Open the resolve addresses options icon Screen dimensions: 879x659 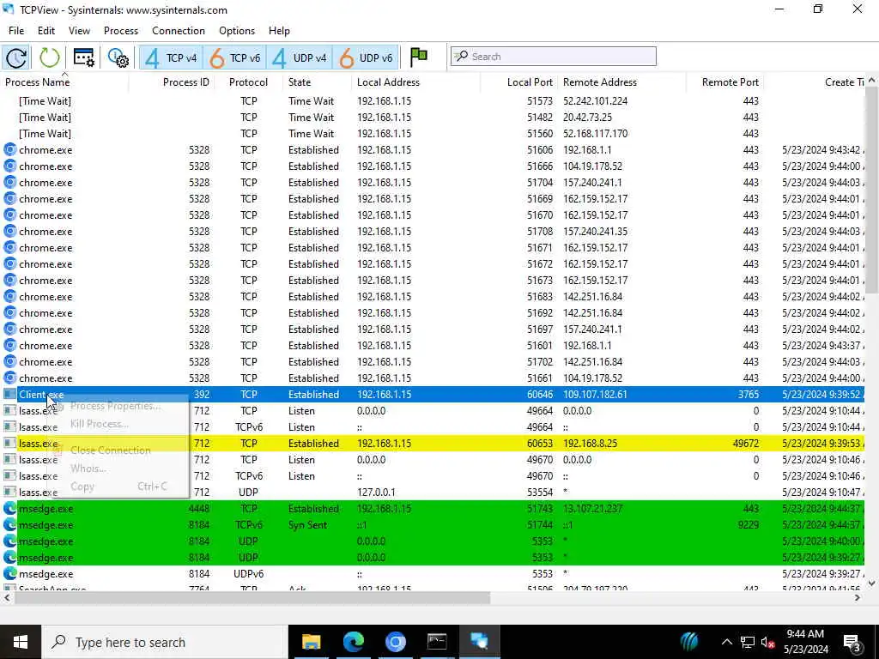click(x=84, y=57)
